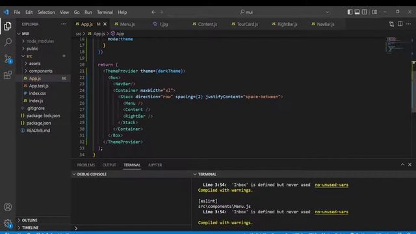Split the editor to the right
The width and height of the screenshot is (416, 234).
[400, 24]
